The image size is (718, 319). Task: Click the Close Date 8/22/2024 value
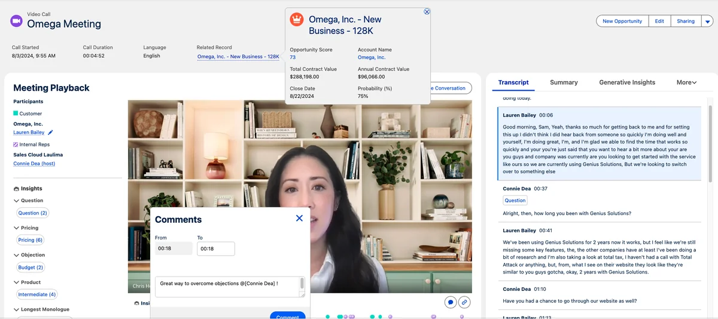(x=302, y=96)
